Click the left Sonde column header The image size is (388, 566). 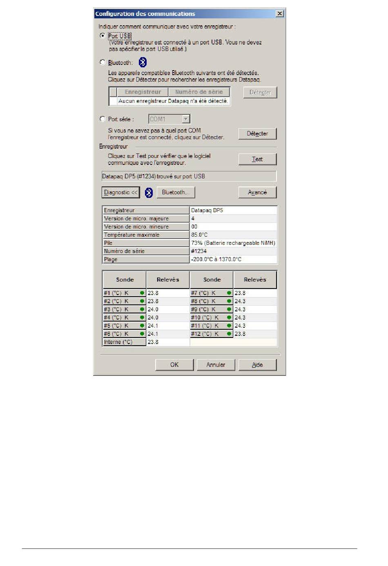(125, 280)
